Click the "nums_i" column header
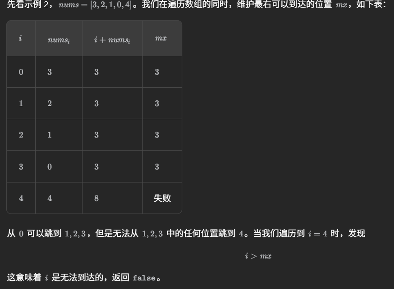Viewport: 394px width, 289px height. pos(59,40)
